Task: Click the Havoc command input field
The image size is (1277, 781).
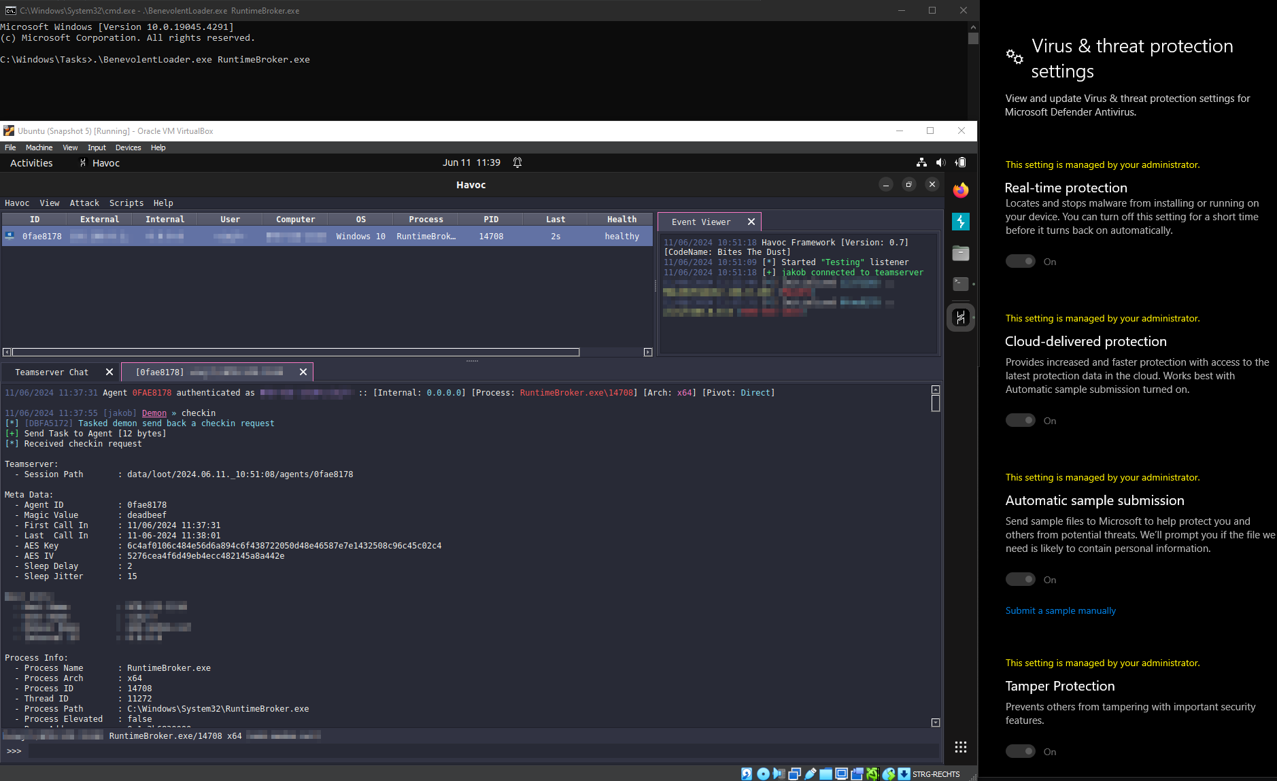Action: (x=483, y=751)
